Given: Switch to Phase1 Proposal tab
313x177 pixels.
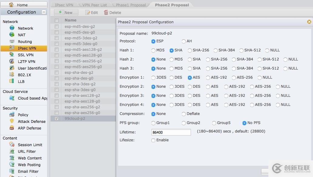Looking at the screenshot, I should click(x=131, y=5).
